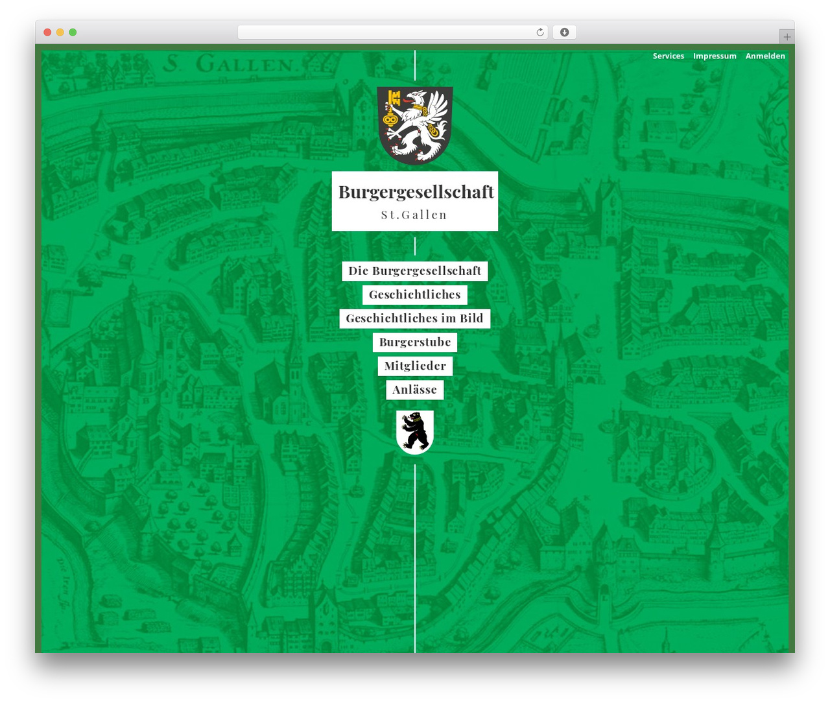Screen dimensions: 830x703
Task: Open Die Burgergesellschaft menu item
Action: point(415,271)
